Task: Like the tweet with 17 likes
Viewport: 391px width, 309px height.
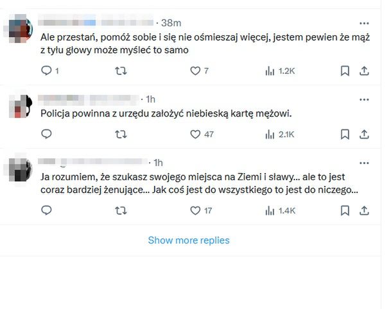Action: 195,210
